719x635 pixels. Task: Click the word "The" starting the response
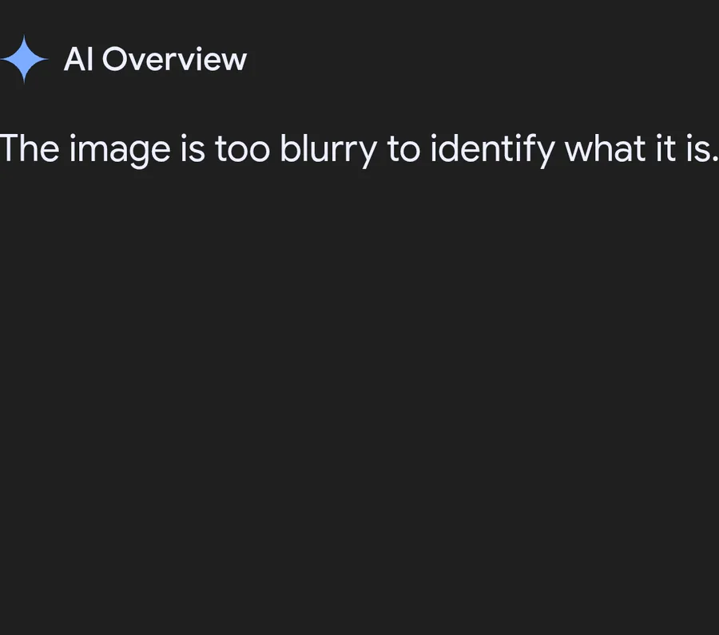pyautogui.click(x=30, y=149)
